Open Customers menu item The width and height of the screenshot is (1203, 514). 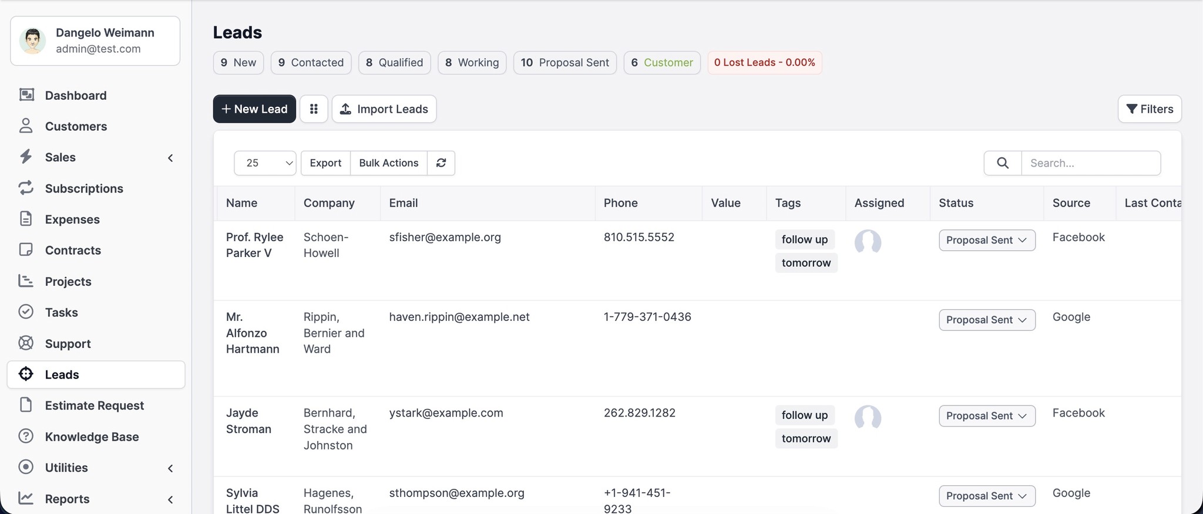pyautogui.click(x=96, y=126)
